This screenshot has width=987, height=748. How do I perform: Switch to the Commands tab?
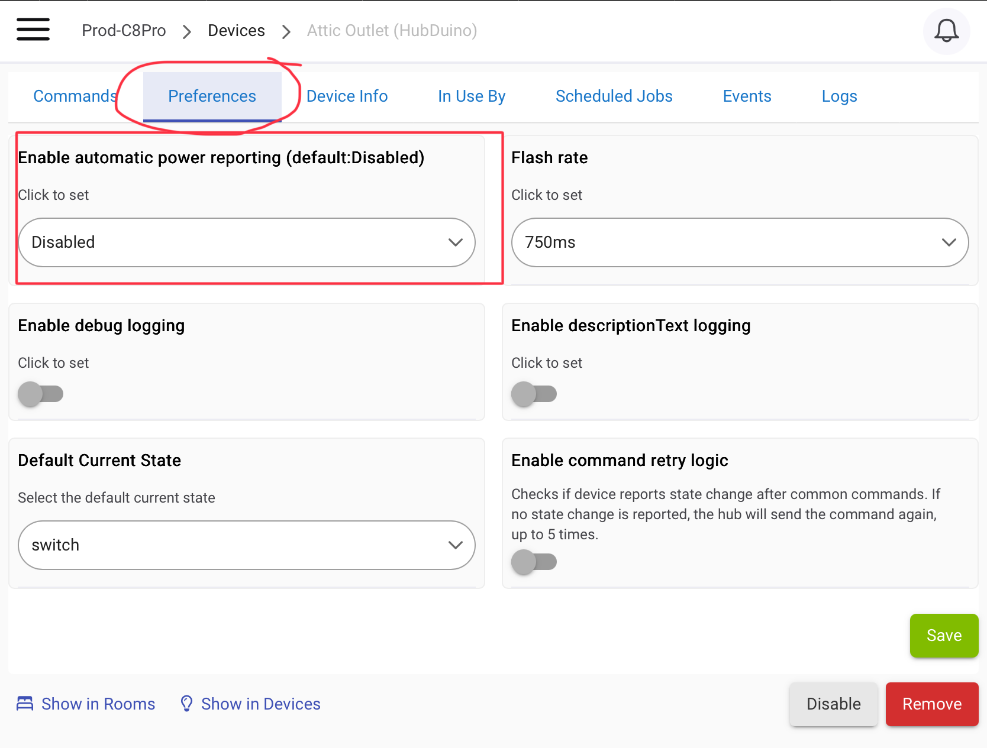click(75, 96)
